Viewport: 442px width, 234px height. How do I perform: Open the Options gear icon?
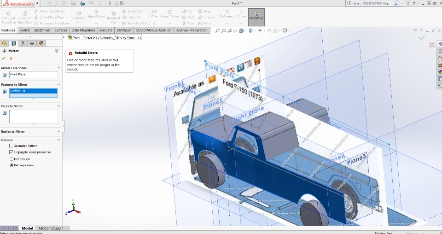pos(122,3)
